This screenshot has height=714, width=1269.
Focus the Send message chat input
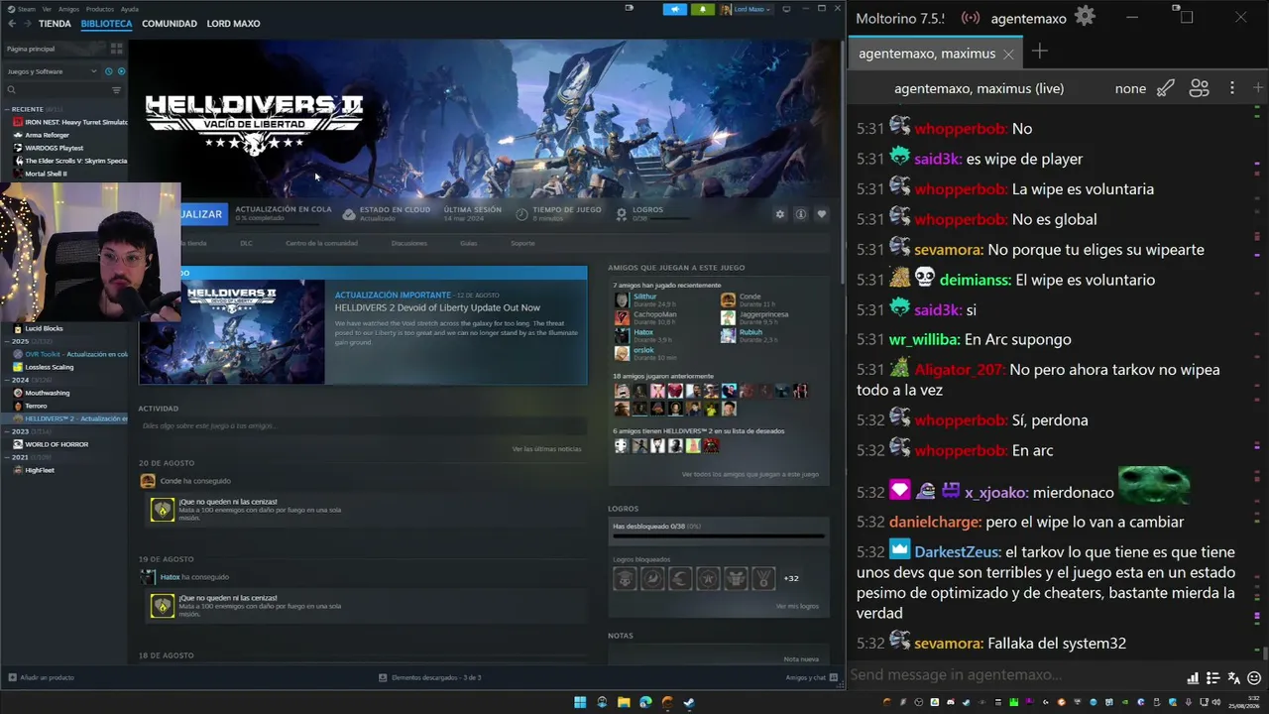[x=1014, y=675]
